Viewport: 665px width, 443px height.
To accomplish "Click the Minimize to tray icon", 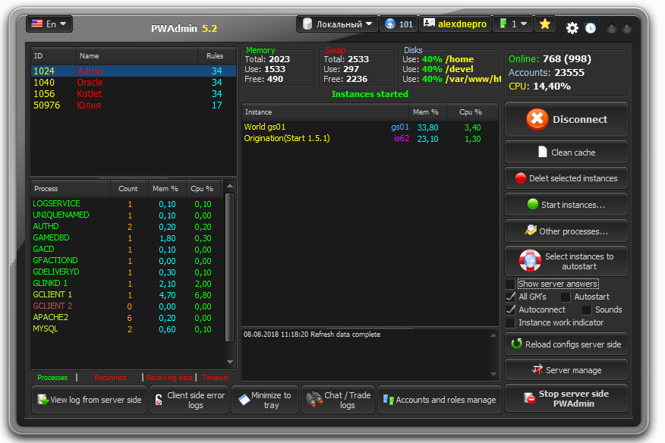I will (244, 399).
